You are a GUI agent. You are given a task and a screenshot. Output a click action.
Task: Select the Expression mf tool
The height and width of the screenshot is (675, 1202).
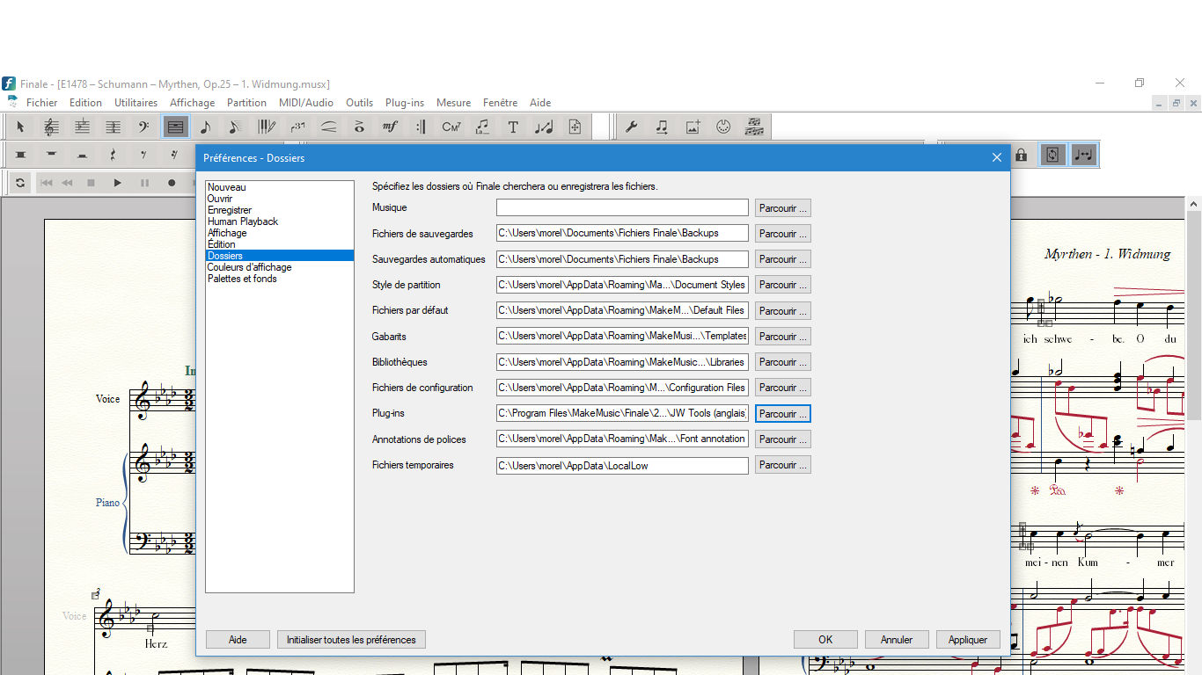[x=390, y=127]
